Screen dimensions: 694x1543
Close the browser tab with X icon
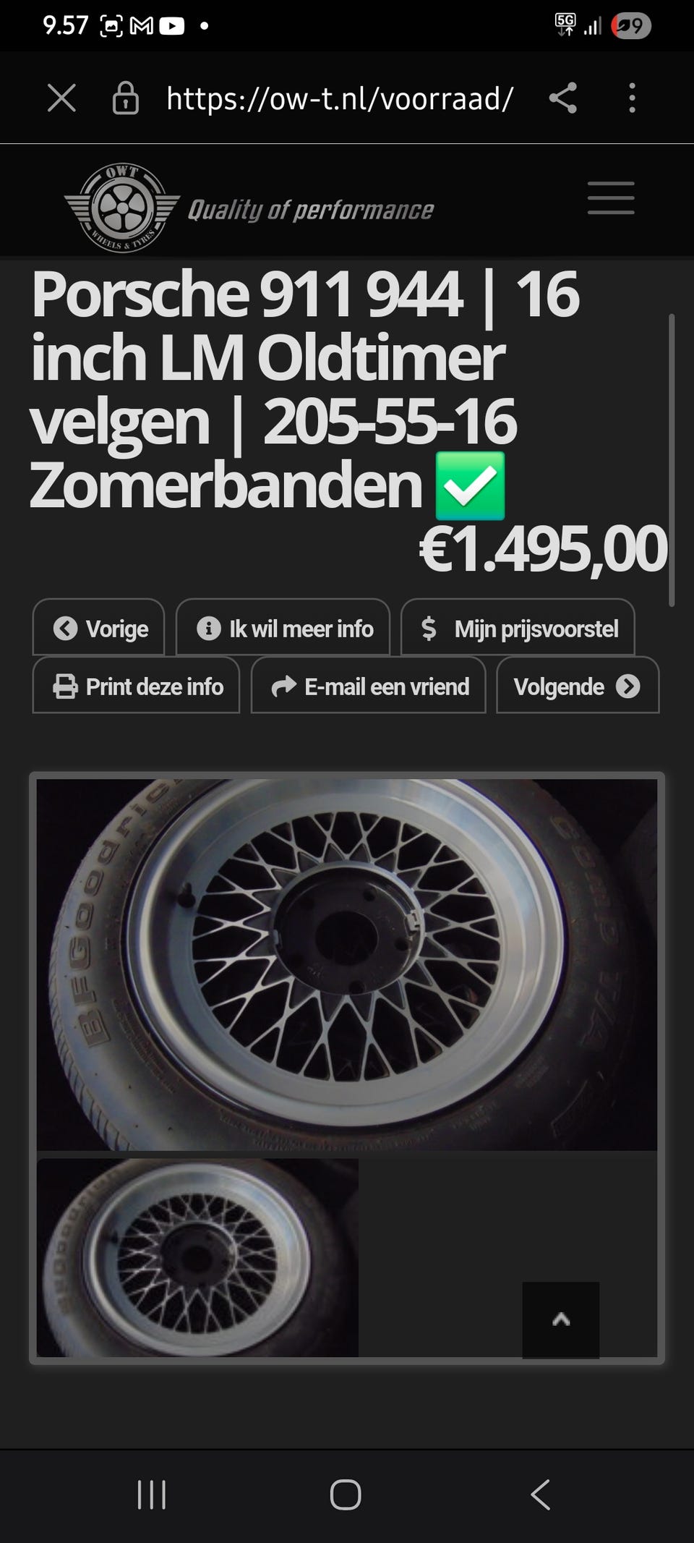61,98
